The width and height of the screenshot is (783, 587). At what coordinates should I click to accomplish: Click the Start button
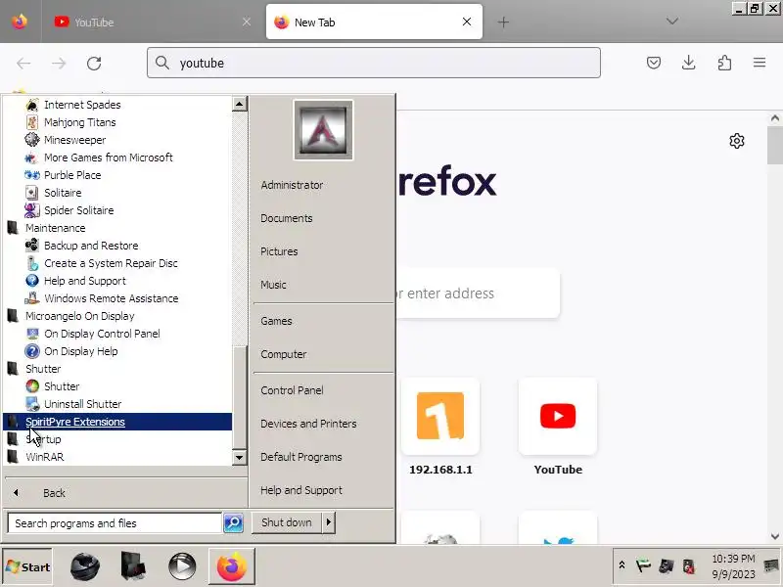coord(27,566)
